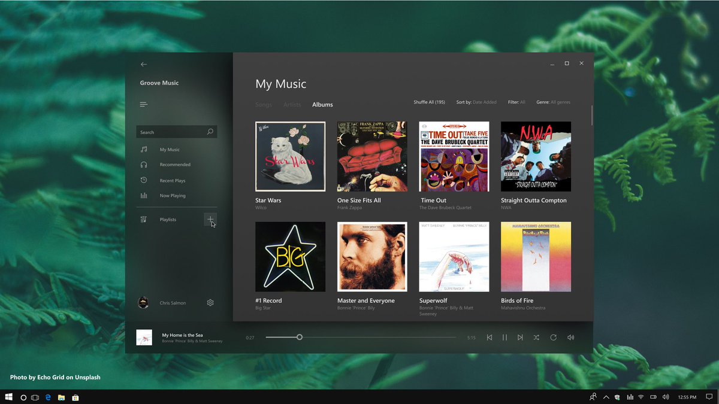The width and height of the screenshot is (719, 404).
Task: Select the Albums tab
Action: 322,105
